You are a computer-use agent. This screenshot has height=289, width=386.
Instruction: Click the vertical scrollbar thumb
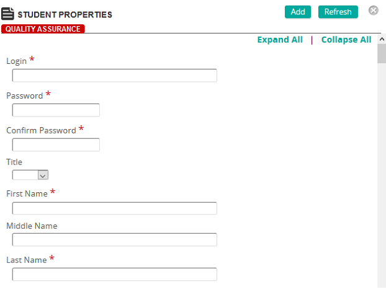coord(382,53)
